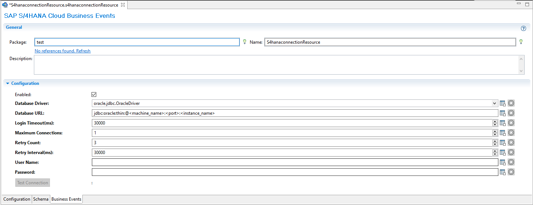
Task: Click into the Maximum Connections field
Action: point(292,133)
